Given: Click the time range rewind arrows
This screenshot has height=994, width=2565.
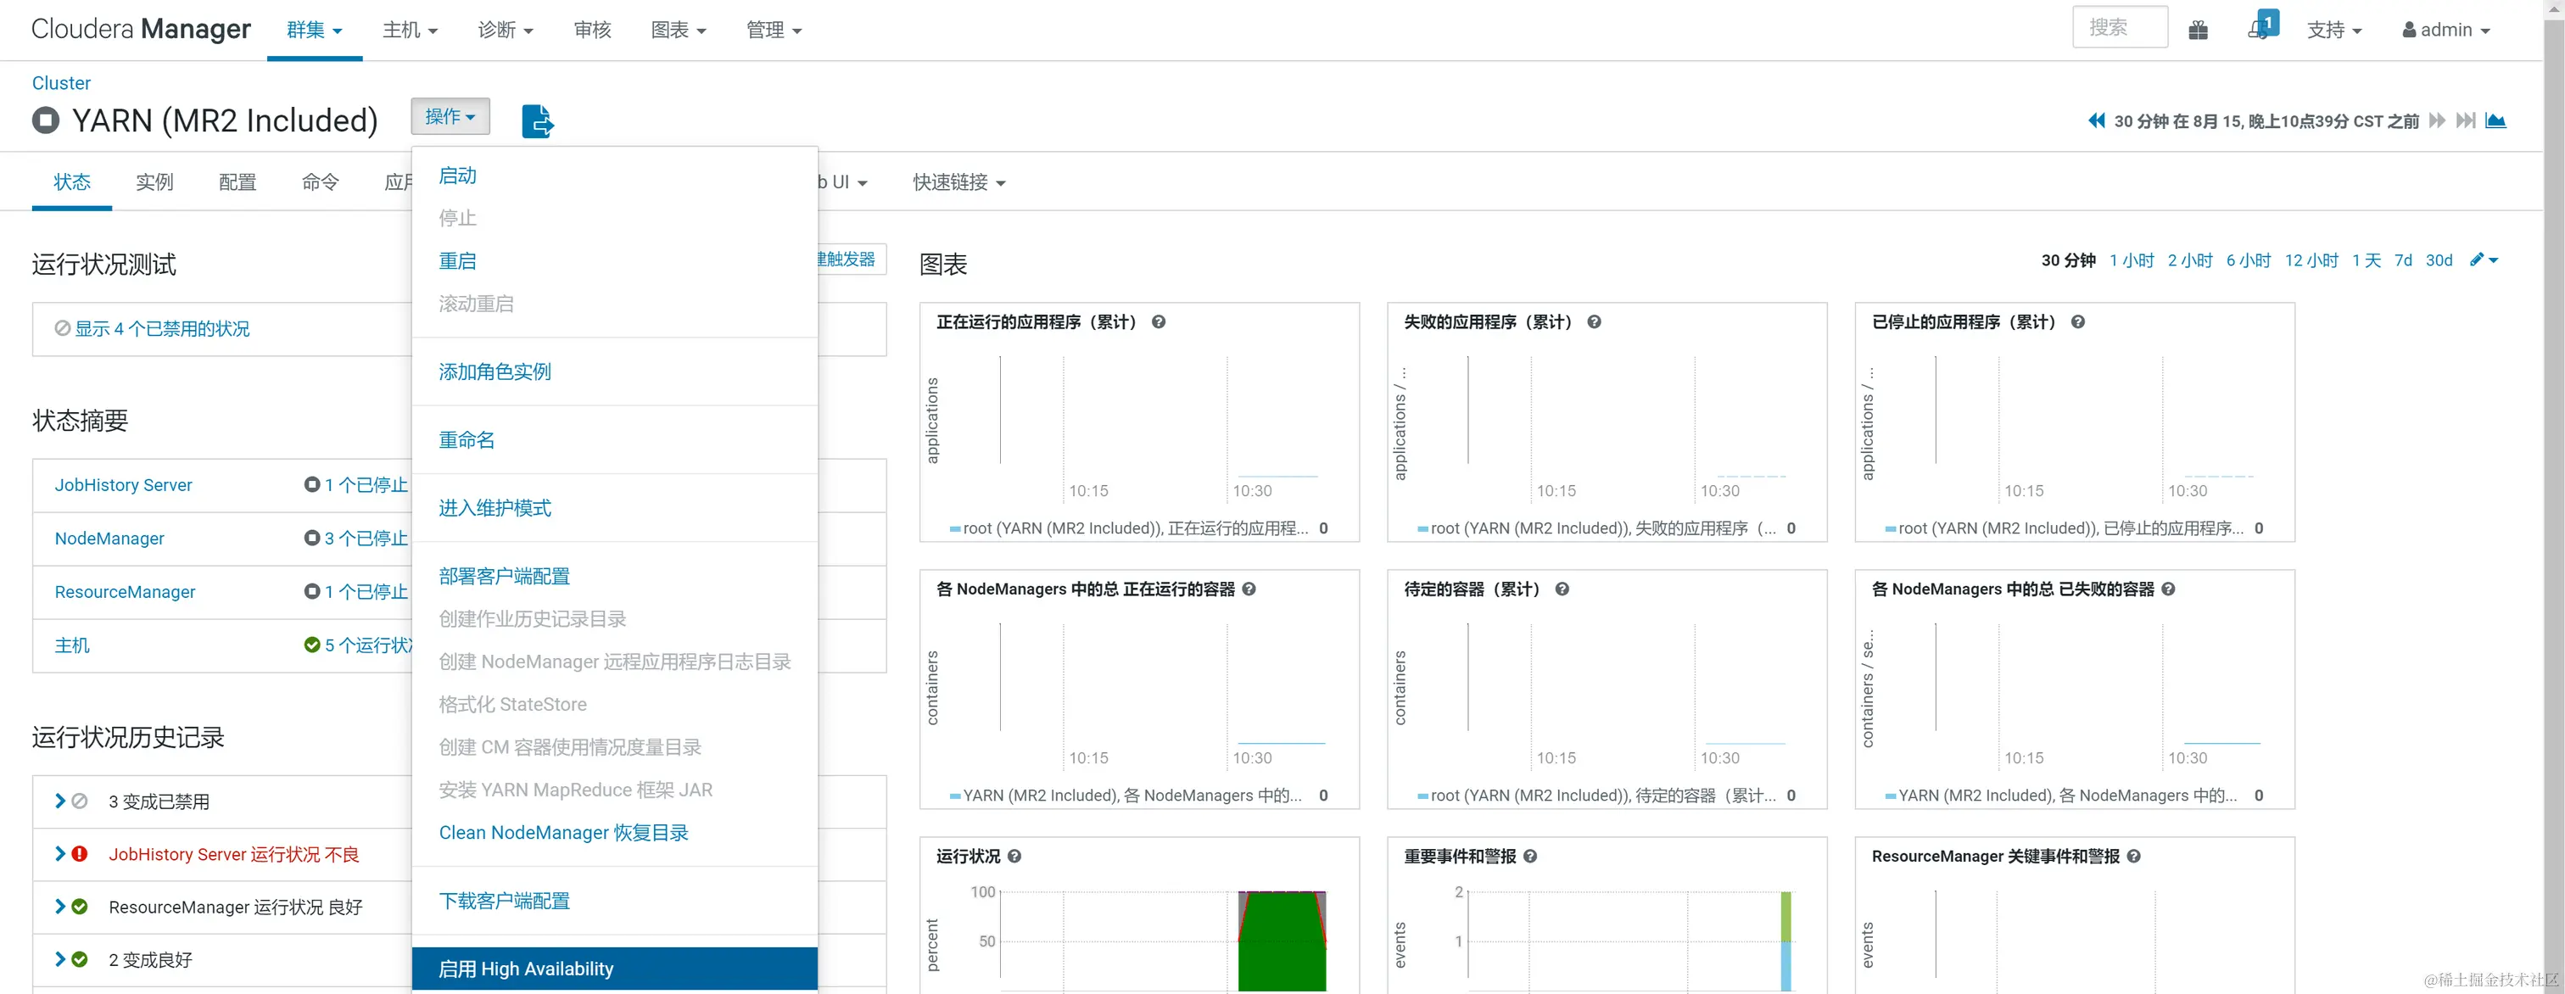Looking at the screenshot, I should (2095, 120).
